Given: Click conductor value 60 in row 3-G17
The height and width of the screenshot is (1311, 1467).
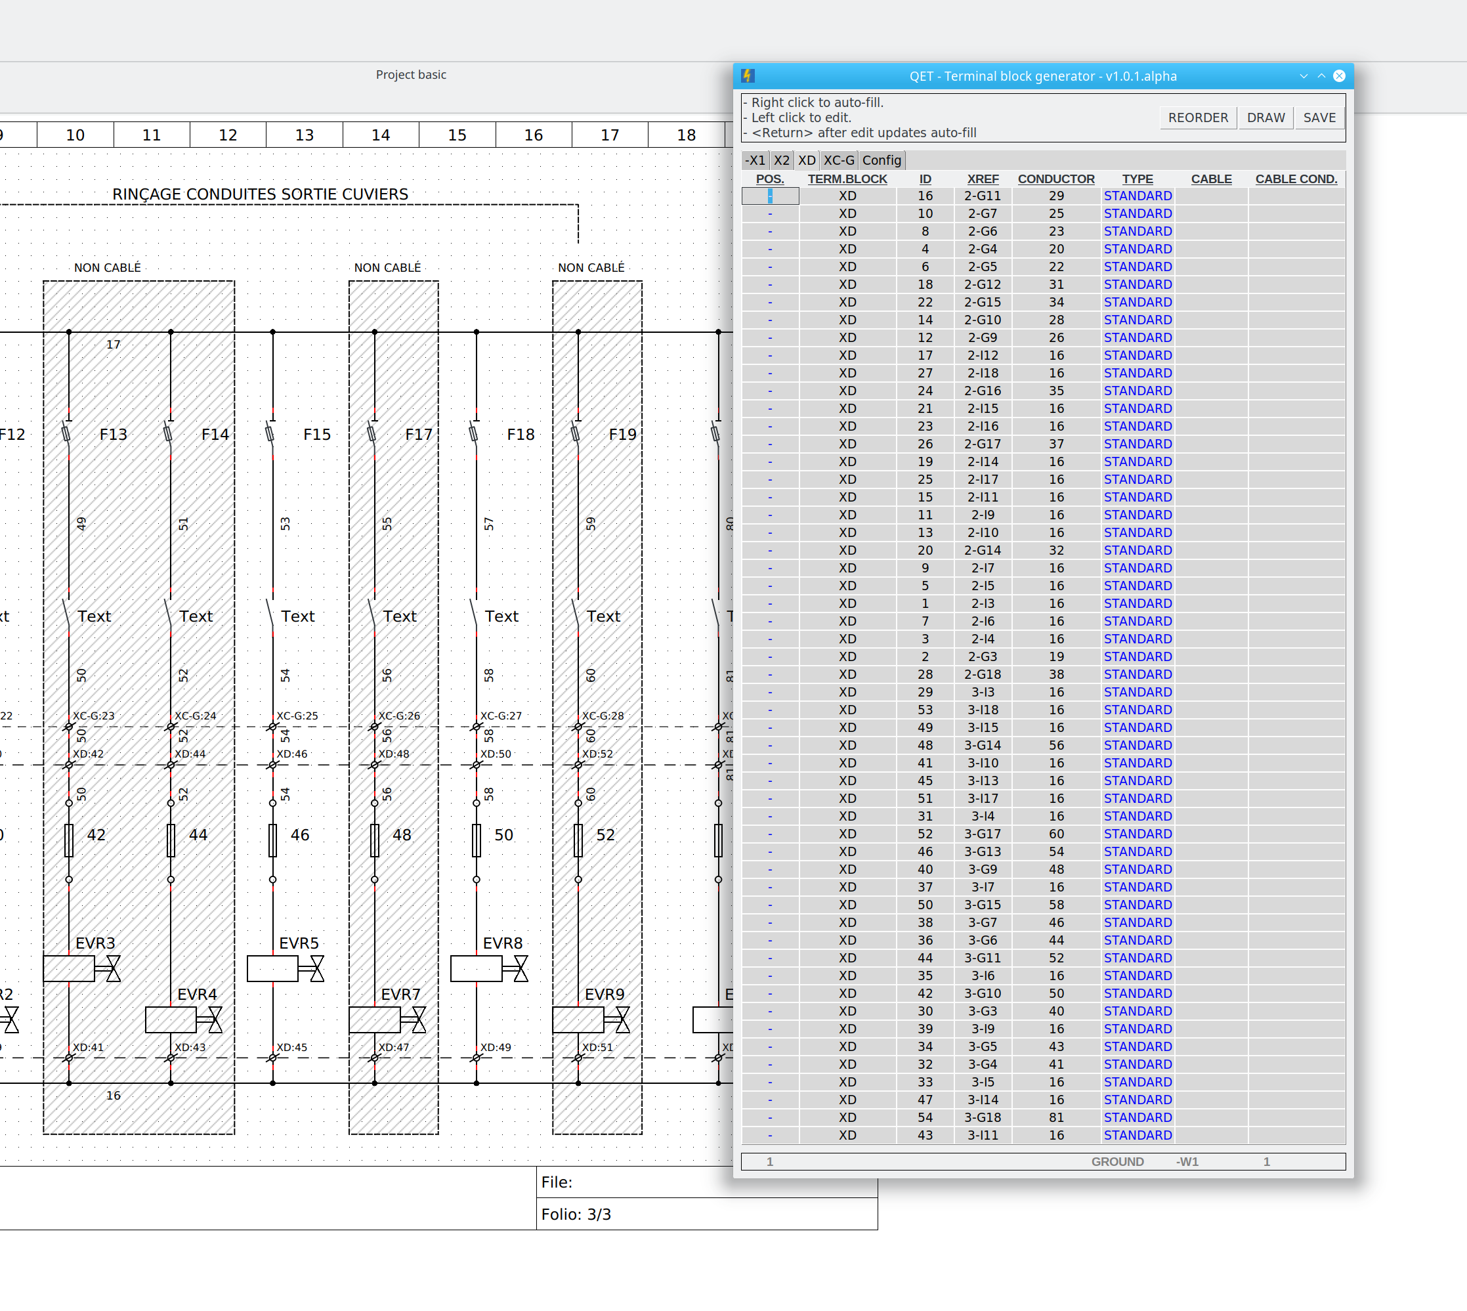Looking at the screenshot, I should (x=1055, y=834).
